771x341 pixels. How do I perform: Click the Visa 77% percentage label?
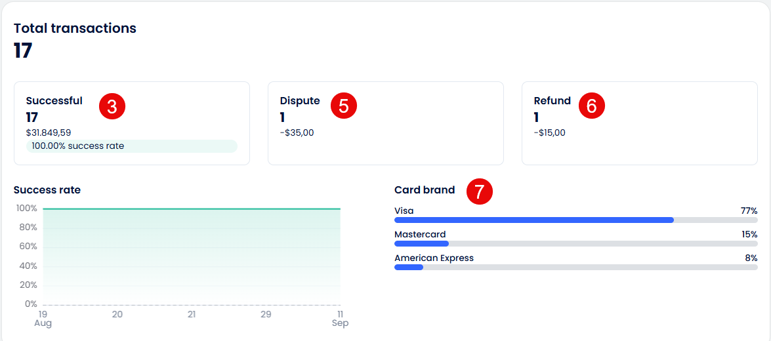click(749, 211)
